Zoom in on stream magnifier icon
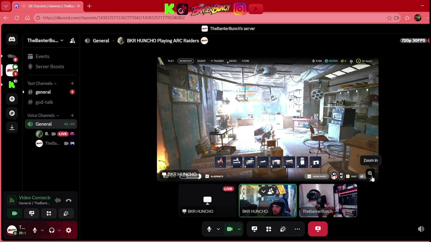The height and width of the screenshot is (242, 431). tap(370, 173)
